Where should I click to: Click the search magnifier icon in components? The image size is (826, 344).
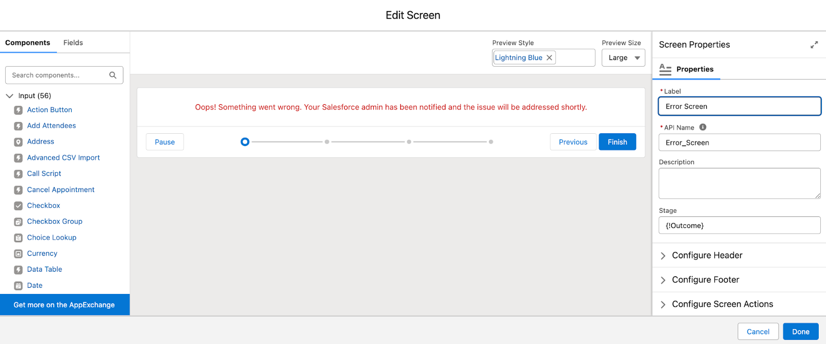(x=113, y=75)
